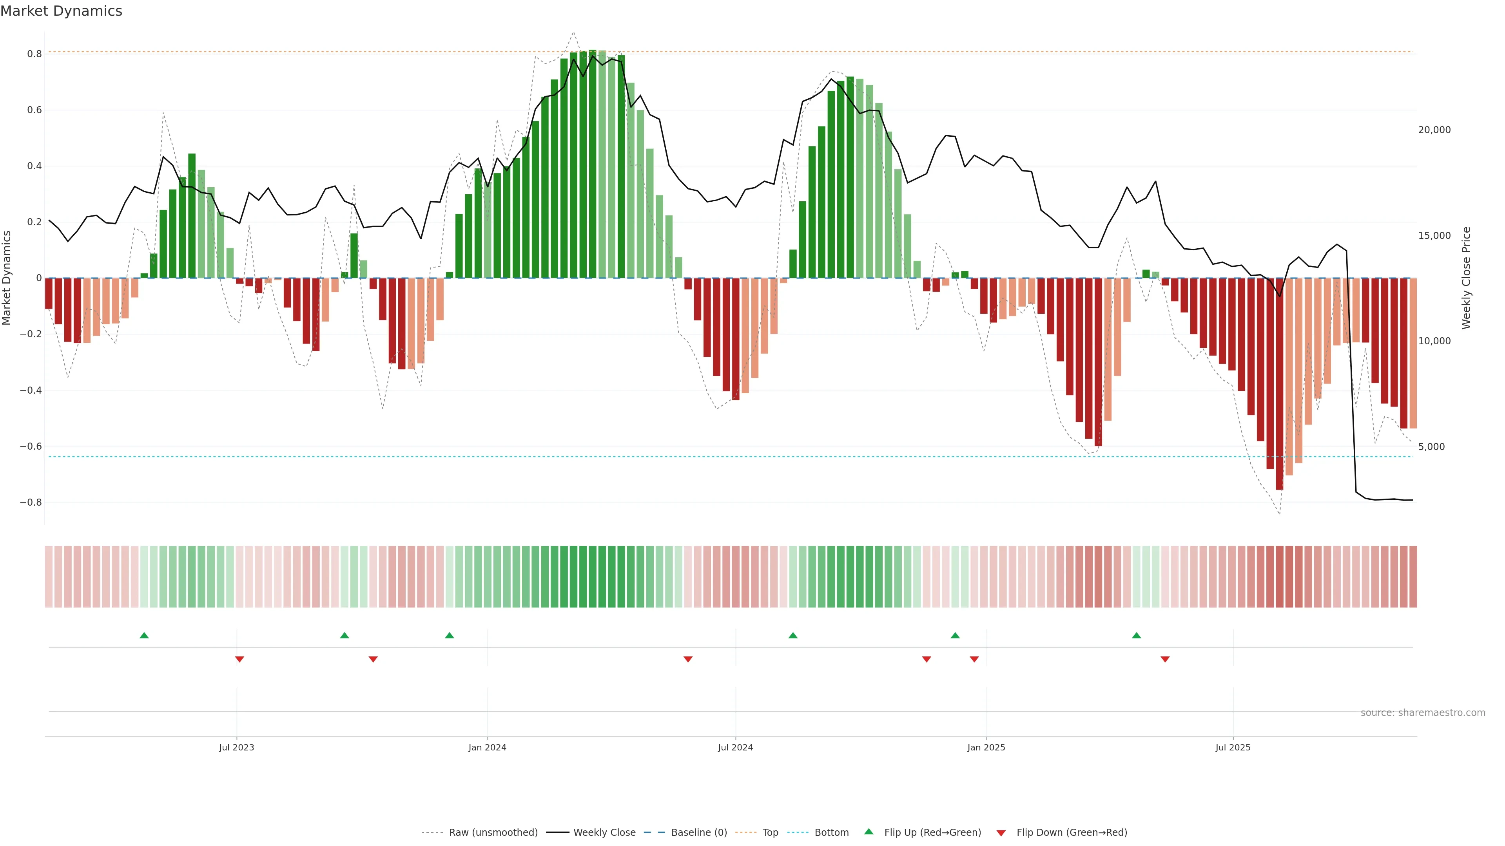This screenshot has height=846, width=1505.
Task: Click the green Flip Up triangle in legend
Action: pyautogui.click(x=868, y=832)
